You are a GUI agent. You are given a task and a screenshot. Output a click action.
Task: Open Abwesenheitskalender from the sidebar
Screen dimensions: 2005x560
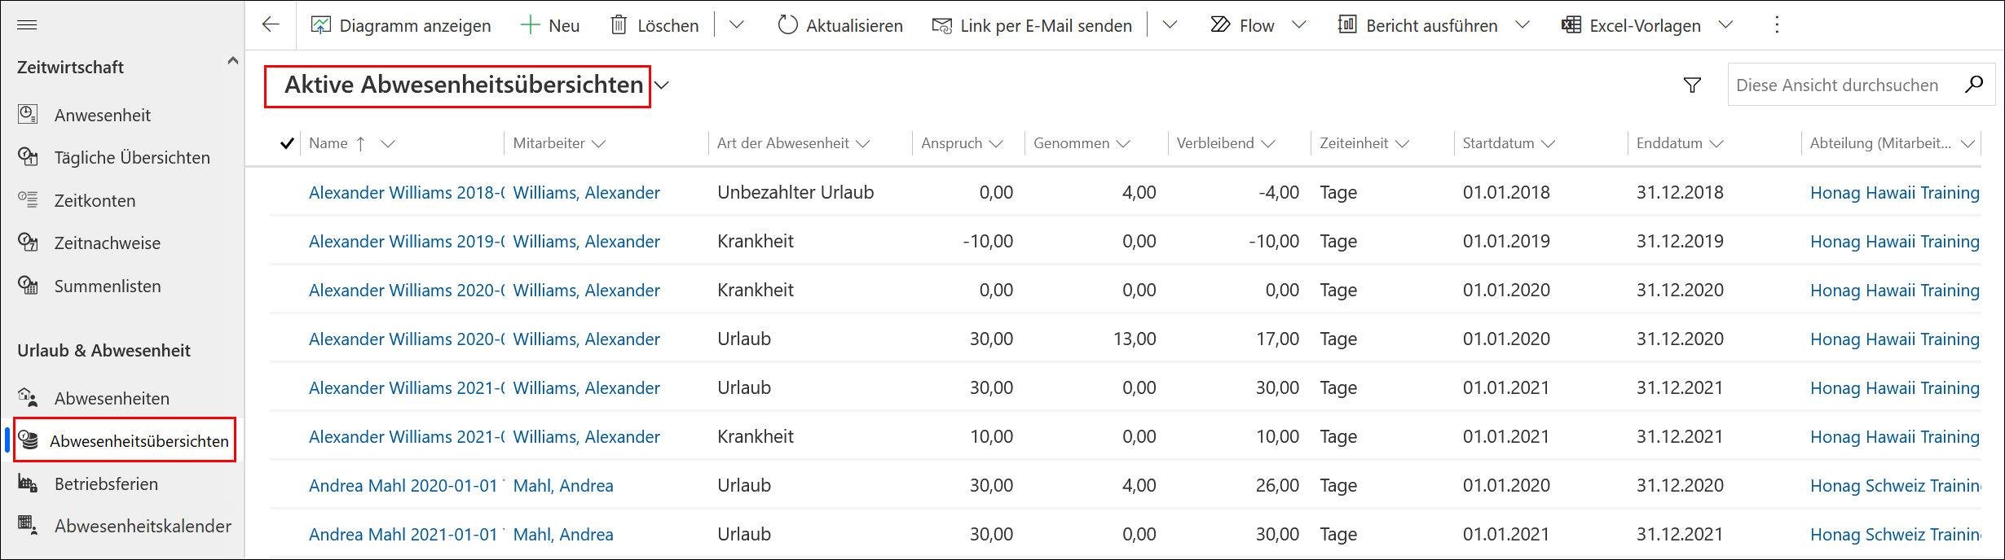pos(143,527)
